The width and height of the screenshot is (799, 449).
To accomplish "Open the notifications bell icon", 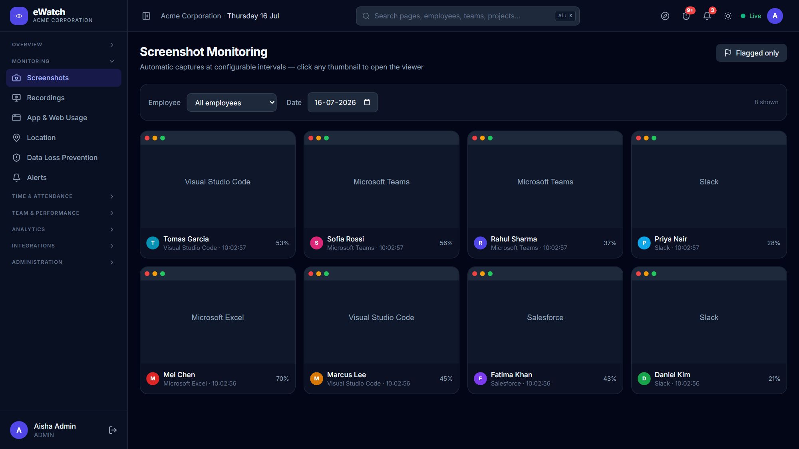I will (x=707, y=16).
